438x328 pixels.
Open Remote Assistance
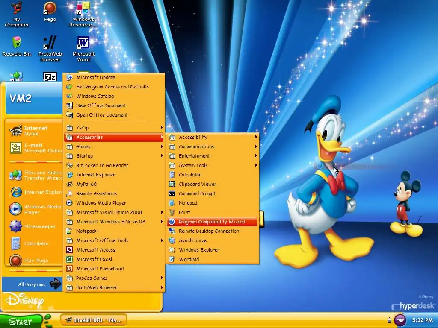tap(114, 193)
